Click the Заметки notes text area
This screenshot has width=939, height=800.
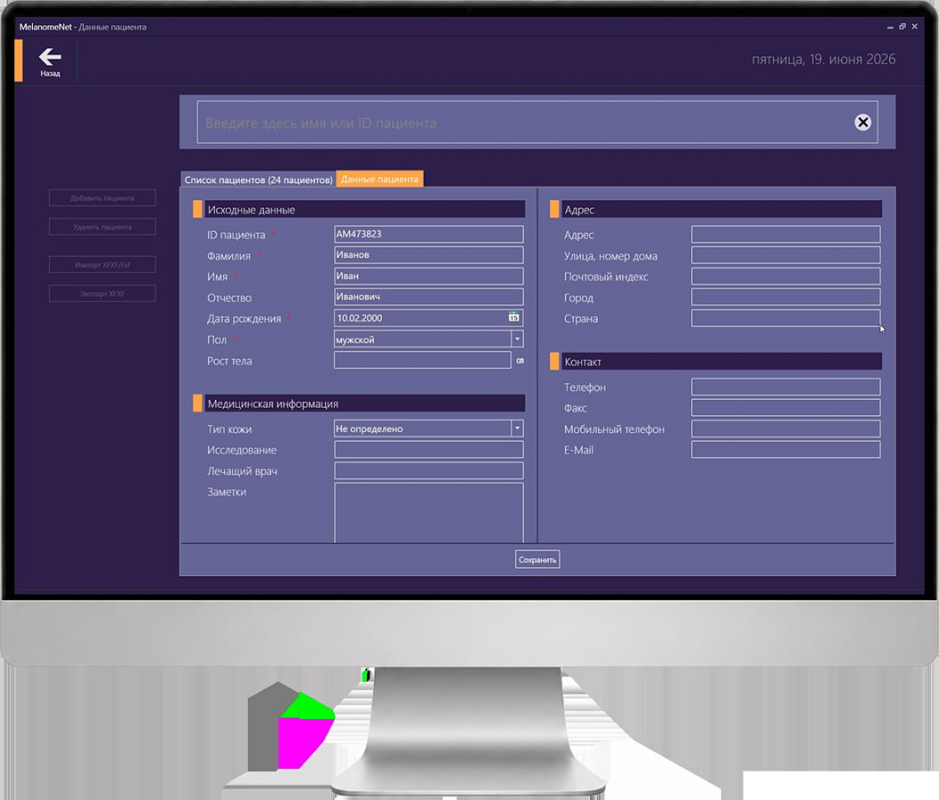coord(429,513)
